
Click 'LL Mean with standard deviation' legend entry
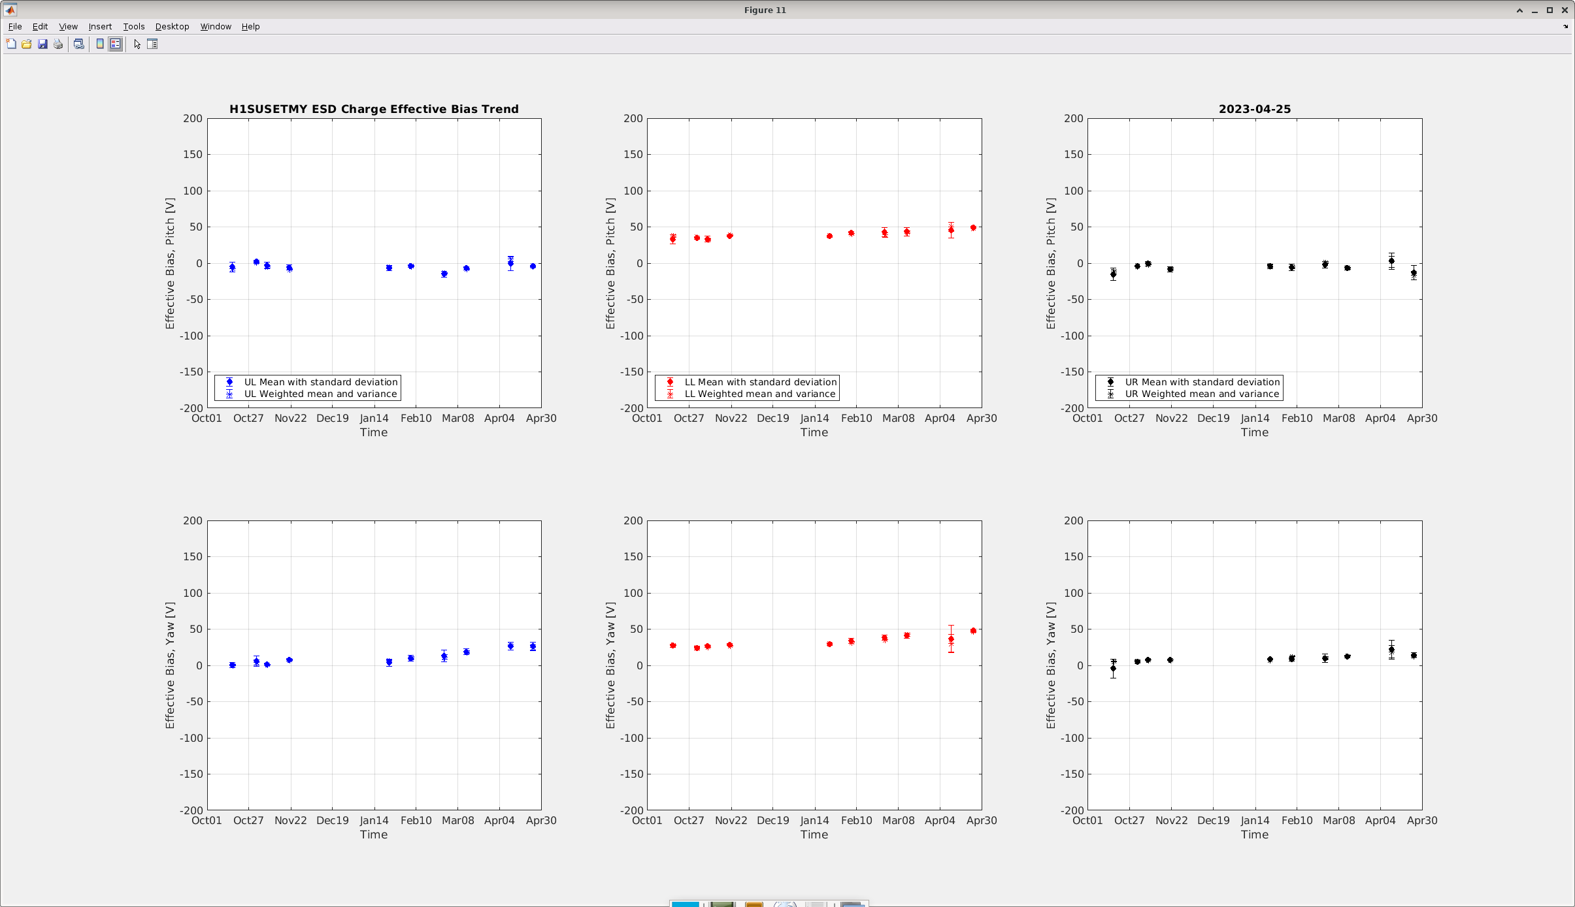click(x=761, y=382)
